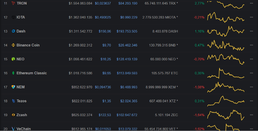Click NEO price $16,25
Screen dimensions: 258x131
click(x=106, y=59)
